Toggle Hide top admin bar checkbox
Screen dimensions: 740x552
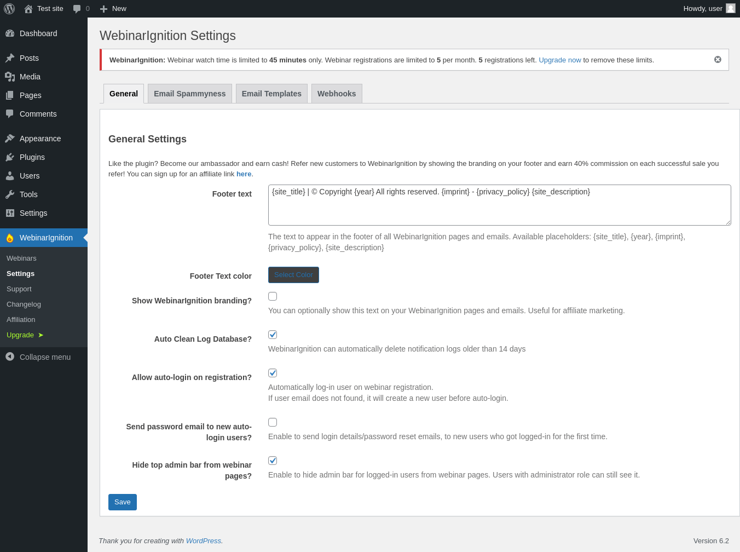tap(273, 461)
